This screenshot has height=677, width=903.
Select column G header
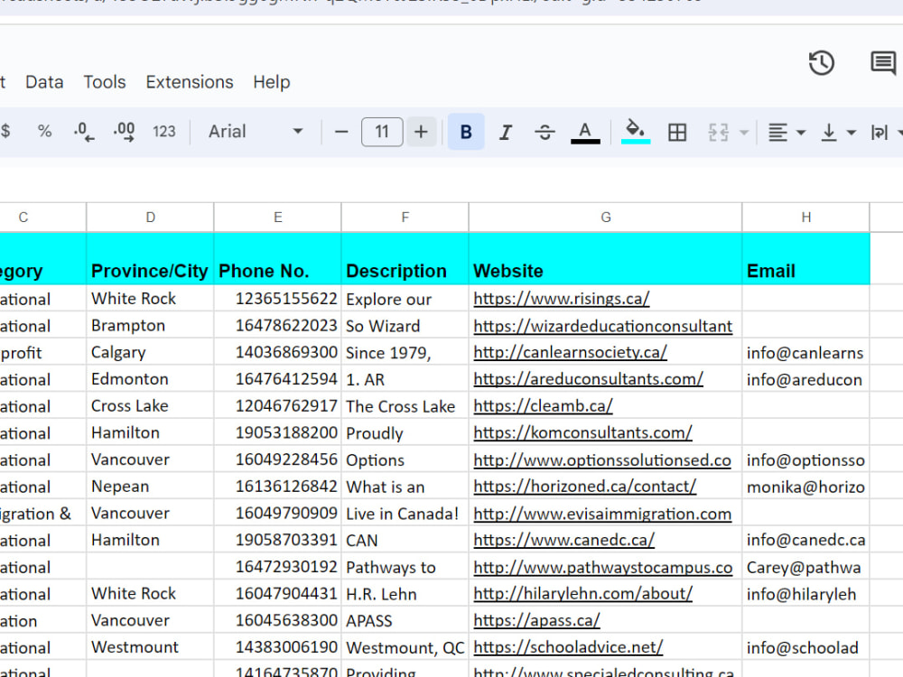(605, 217)
